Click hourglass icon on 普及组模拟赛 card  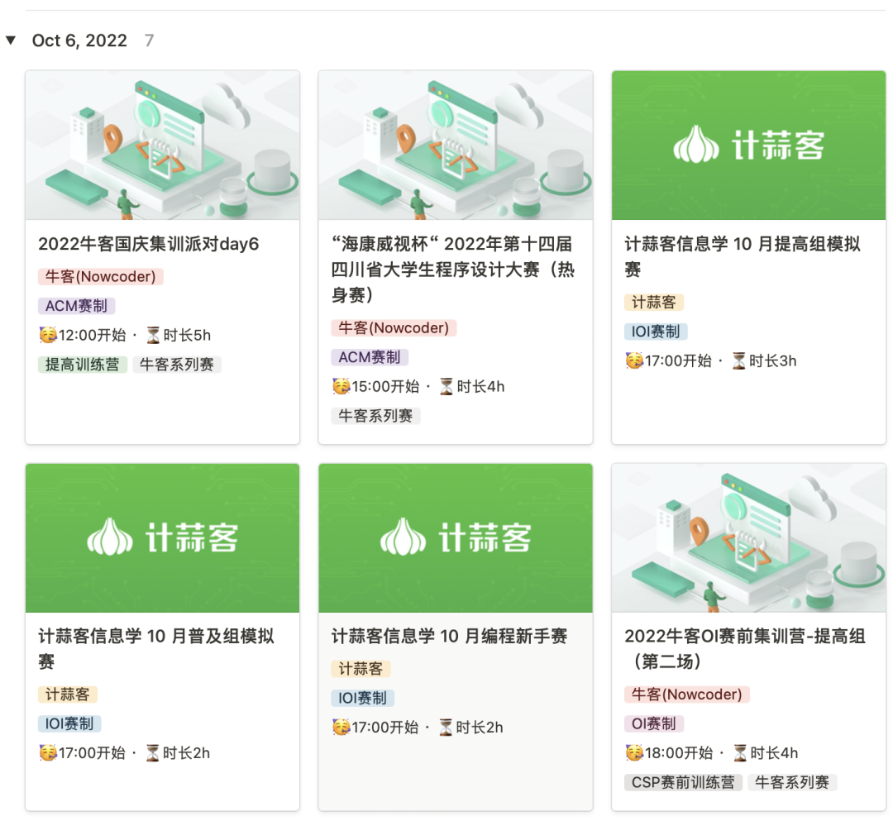tap(153, 752)
